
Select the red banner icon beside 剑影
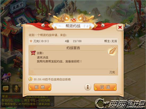tap(33, 53)
